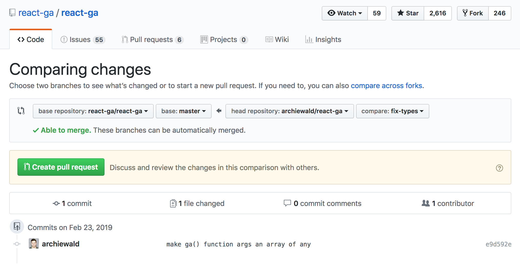Image resolution: width=520 pixels, height=270 pixels.
Task: Switch to the Code tab
Action: pos(31,39)
